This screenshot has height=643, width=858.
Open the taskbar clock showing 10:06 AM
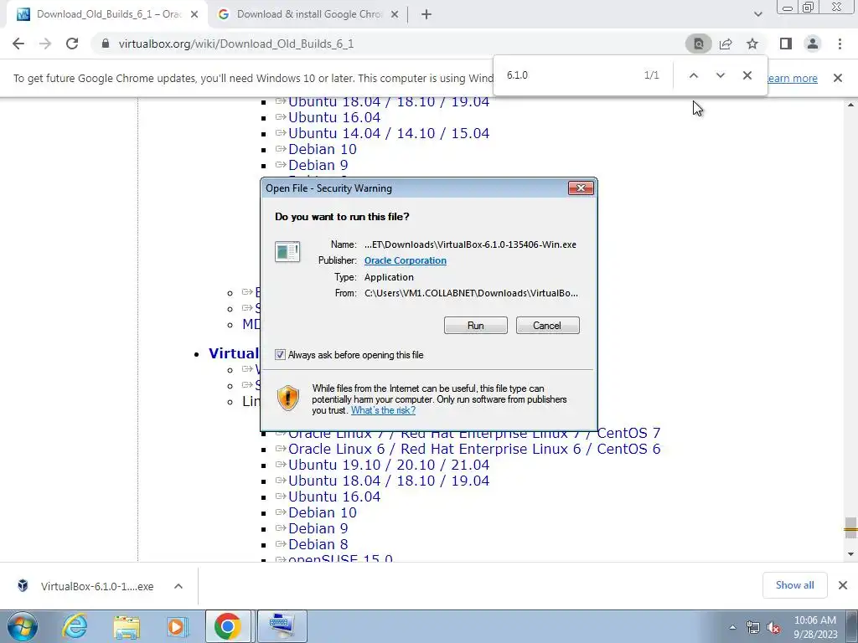coord(815,627)
